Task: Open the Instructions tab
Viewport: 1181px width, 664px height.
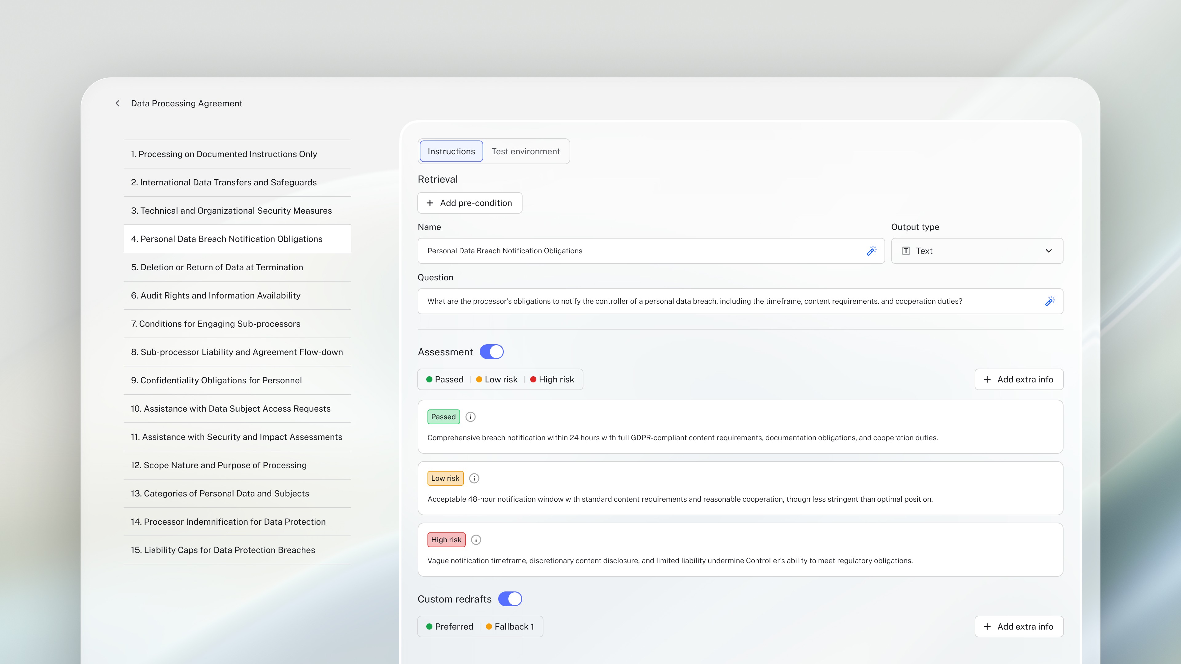Action: 451,151
